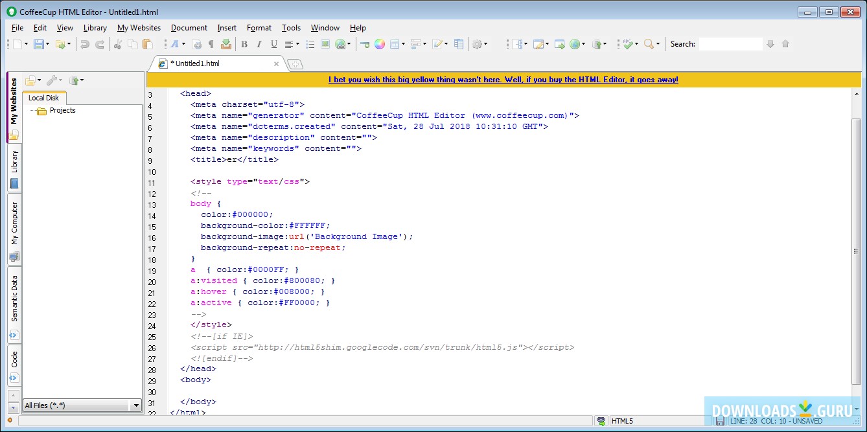Show paragraph marks with the pilcrow icon
Screen dimensions: 867x432
(x=211, y=44)
